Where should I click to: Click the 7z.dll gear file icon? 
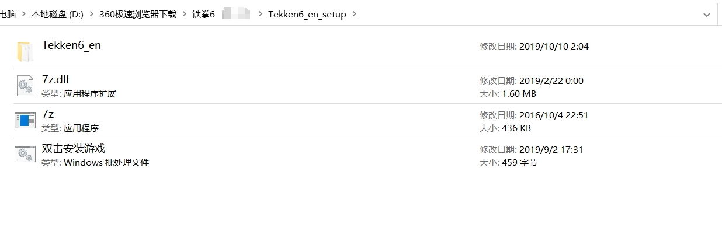click(25, 86)
